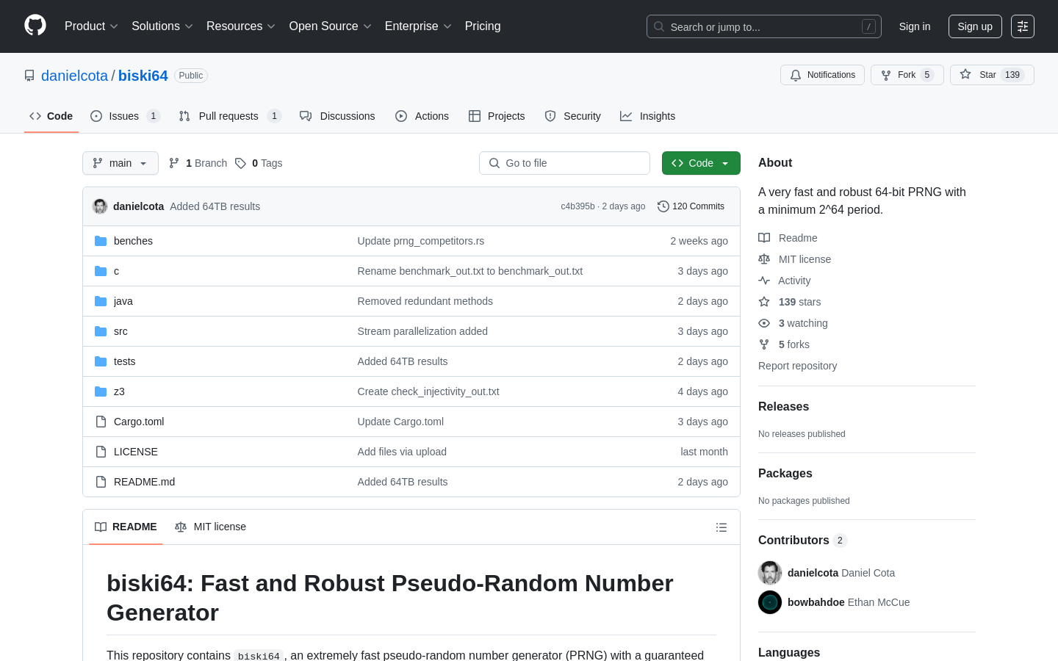Open the src folder name

[120, 331]
